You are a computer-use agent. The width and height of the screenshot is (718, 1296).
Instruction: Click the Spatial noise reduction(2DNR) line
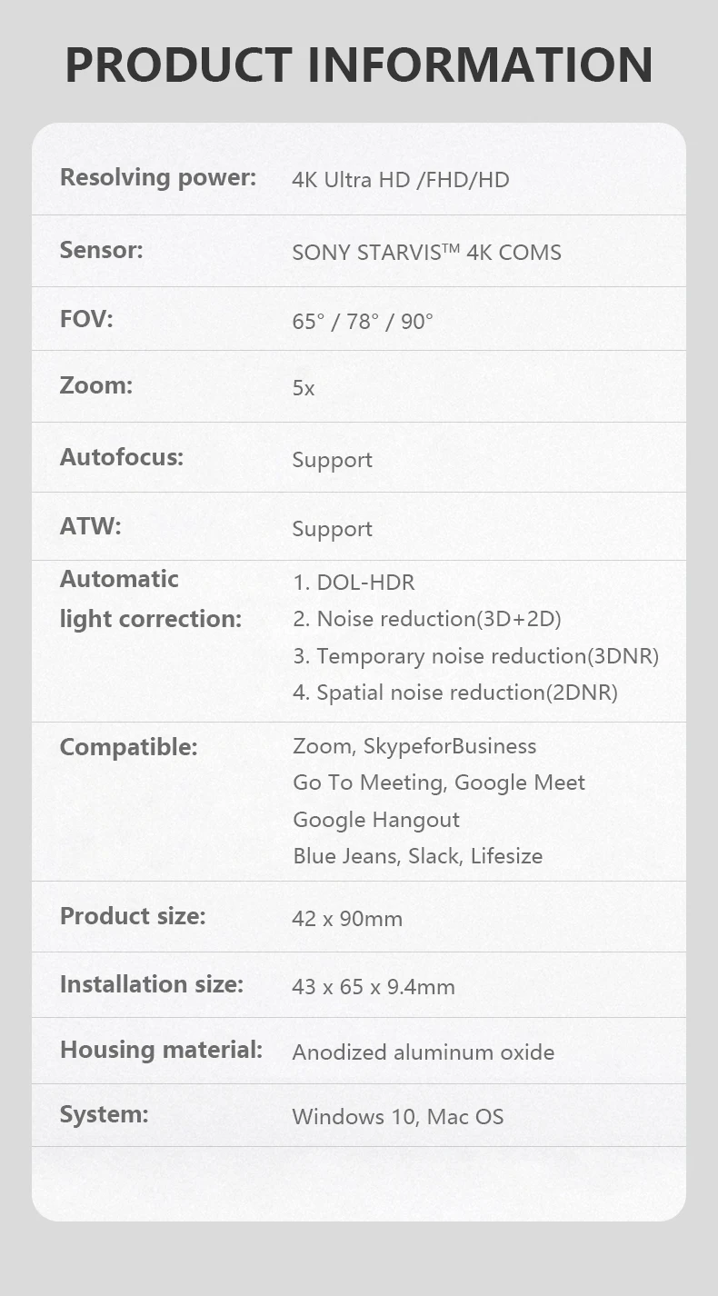coord(454,693)
